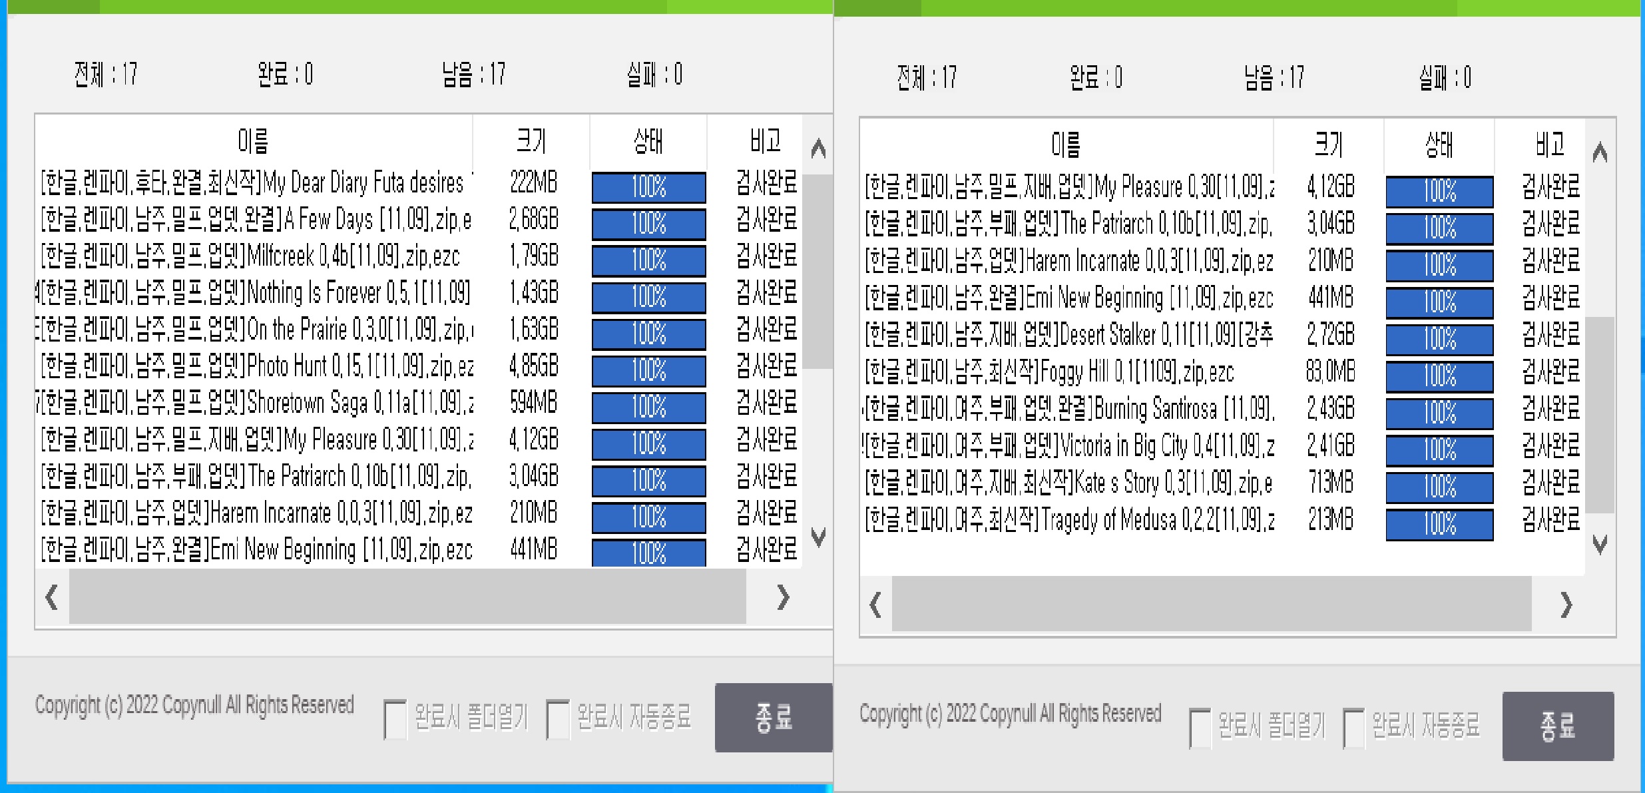
Task: Click the scroll right arrow in left file list
Action: (x=783, y=597)
